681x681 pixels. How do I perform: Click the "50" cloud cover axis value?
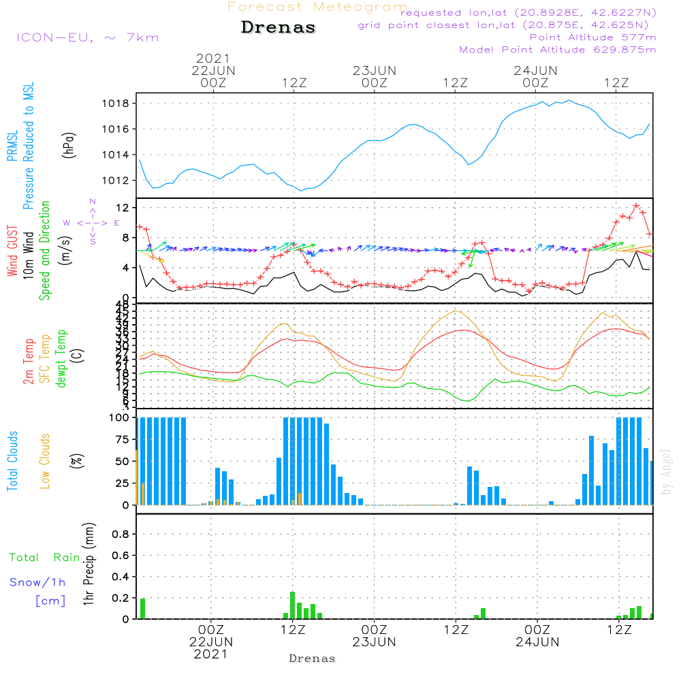coord(123,461)
